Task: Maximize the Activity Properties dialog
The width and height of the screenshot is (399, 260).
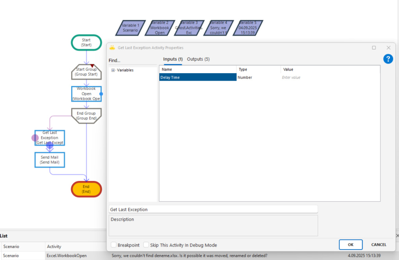Action: tap(374, 47)
